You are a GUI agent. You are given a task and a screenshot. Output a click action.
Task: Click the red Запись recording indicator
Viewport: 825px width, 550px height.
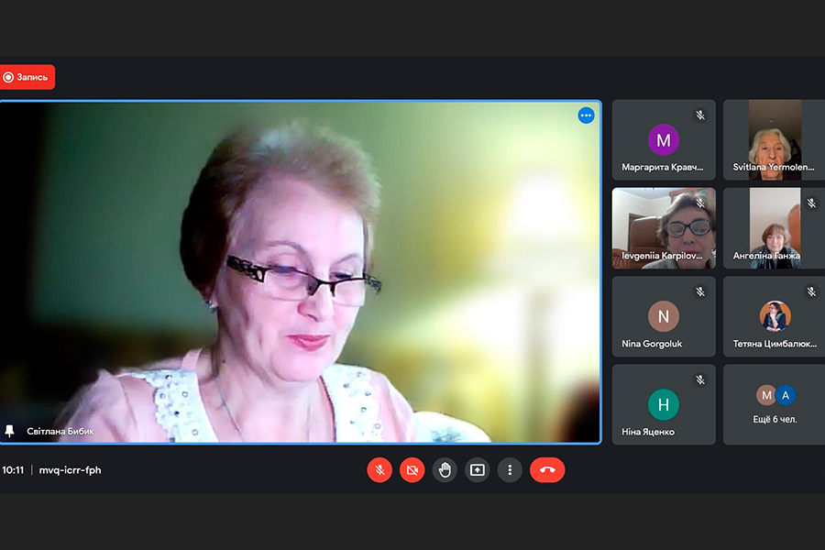(x=27, y=77)
